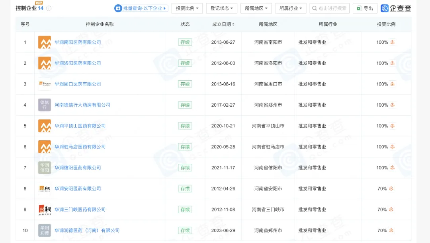430x243 pixels.
Task: Click the 华润南阳医药有限公司 company logo
Action: tap(45, 42)
